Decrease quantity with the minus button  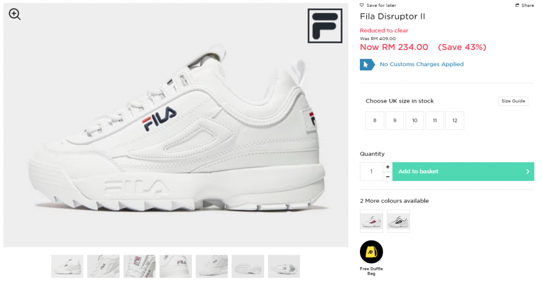coord(387,177)
